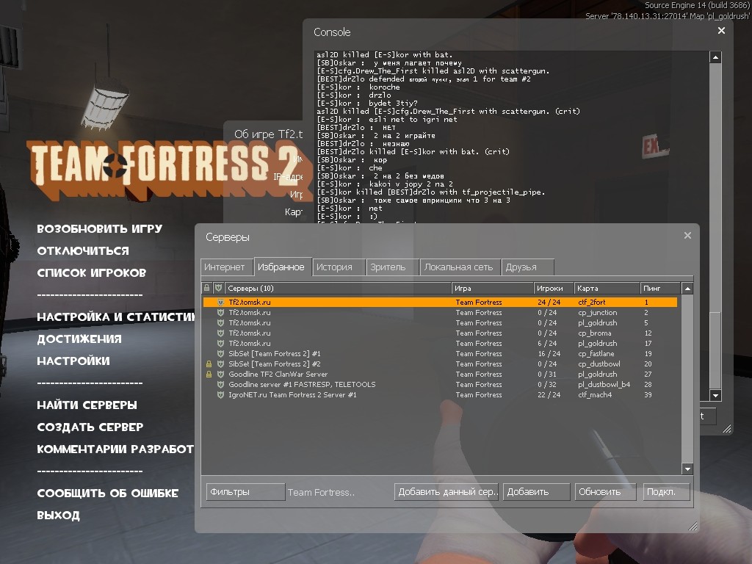
Task: Click the server list scroll down arrow
Action: pyautogui.click(x=687, y=469)
